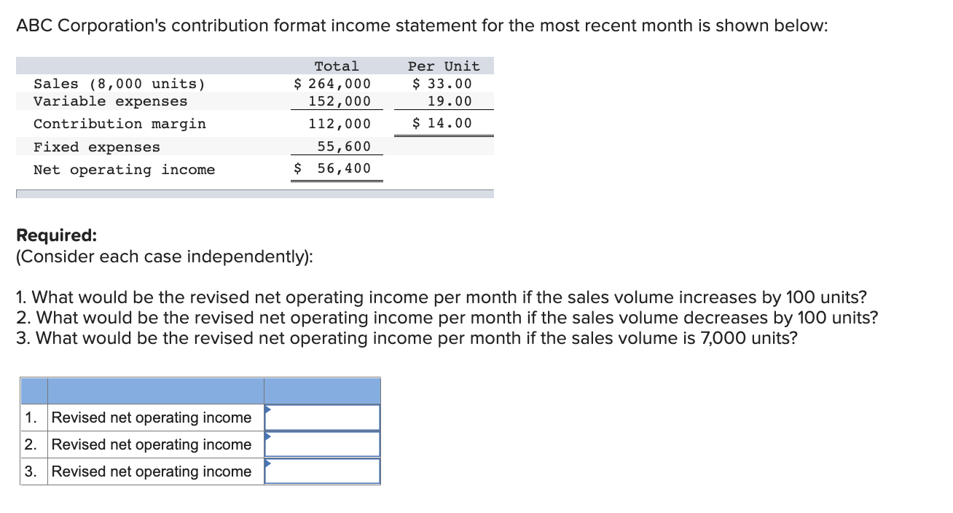Image resolution: width=953 pixels, height=513 pixels.
Task: Click the 'Variable expenses' row label
Action: coord(109,101)
